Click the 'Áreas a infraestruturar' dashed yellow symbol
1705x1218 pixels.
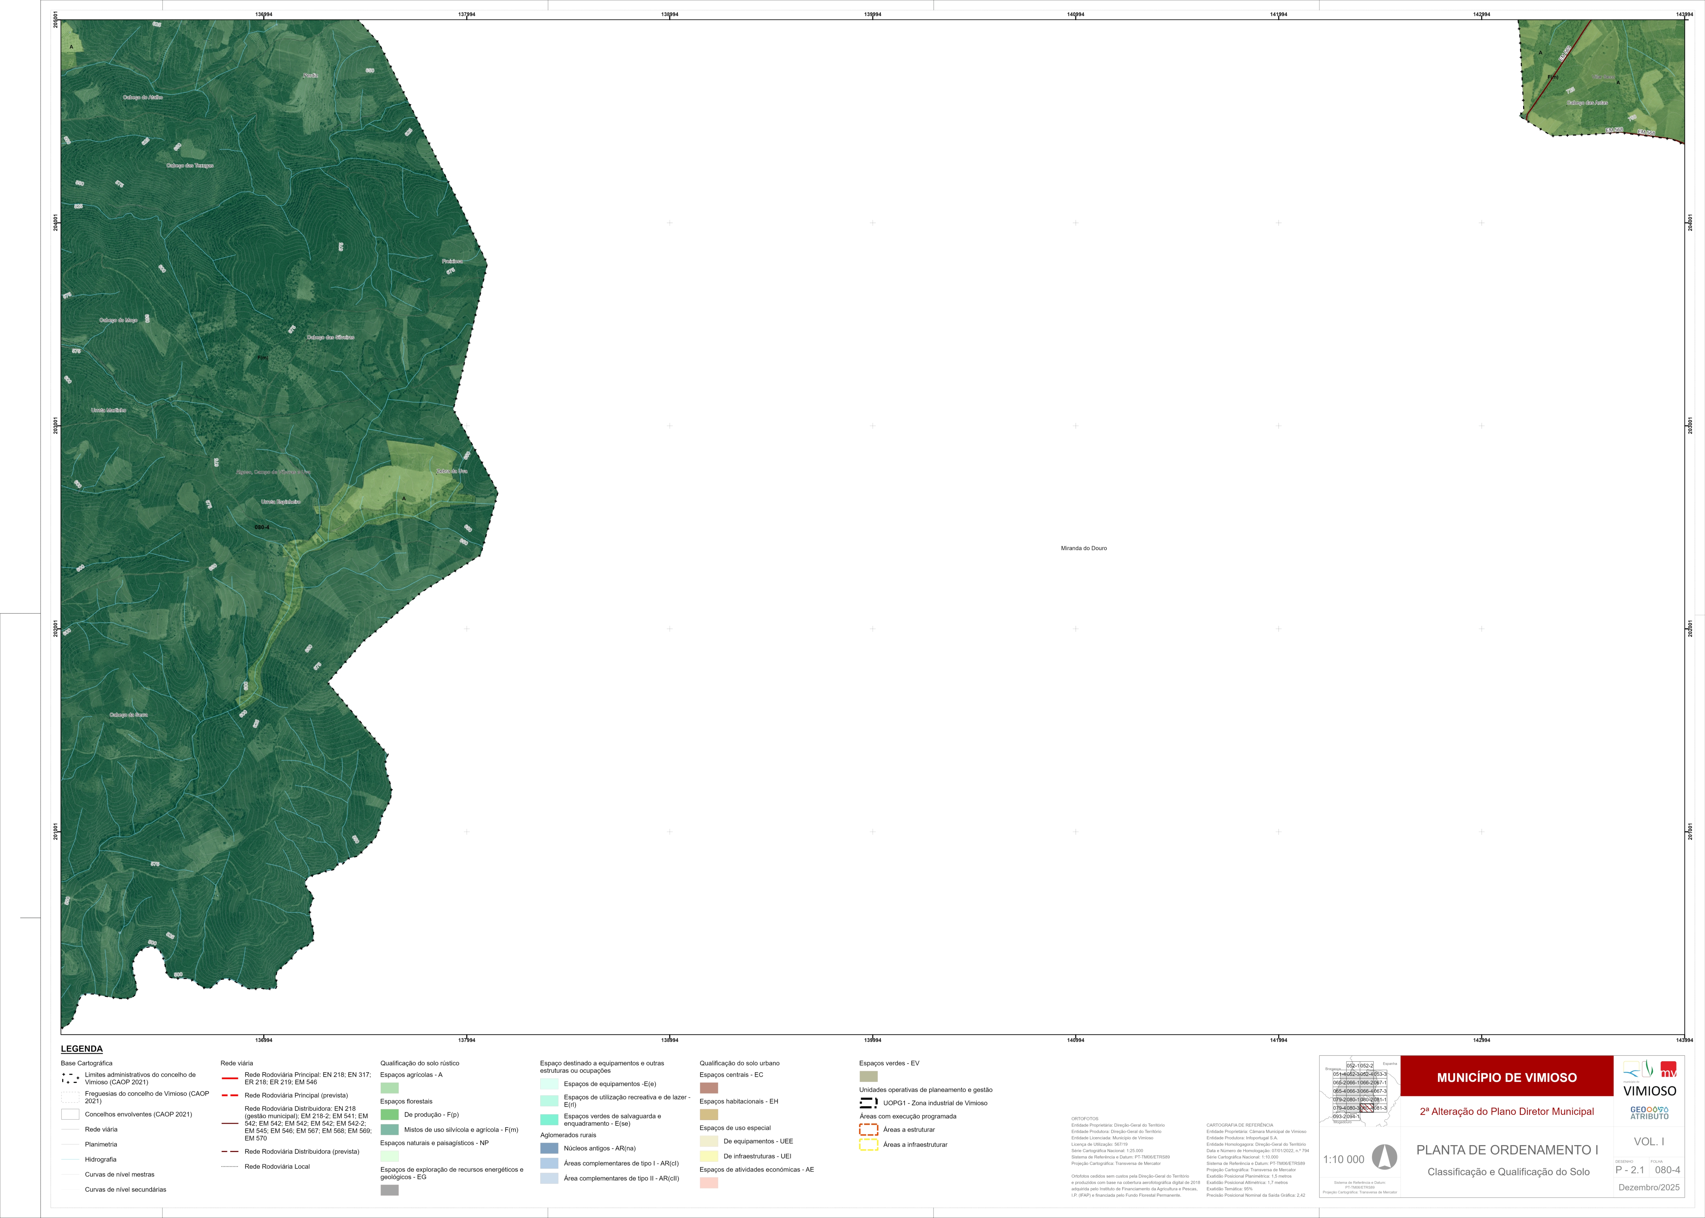[868, 1144]
